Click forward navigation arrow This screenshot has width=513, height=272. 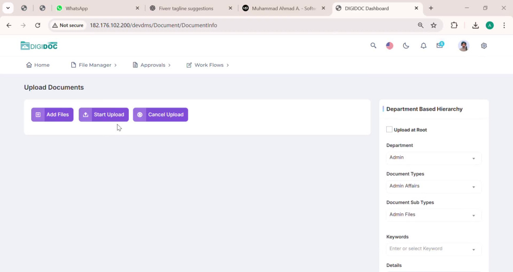point(23,25)
